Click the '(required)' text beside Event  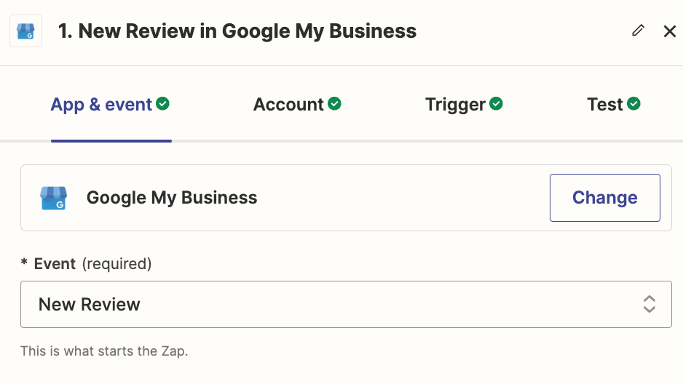[x=117, y=263]
